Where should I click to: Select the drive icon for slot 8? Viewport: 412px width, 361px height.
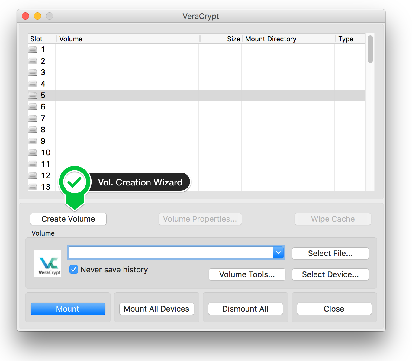(33, 129)
